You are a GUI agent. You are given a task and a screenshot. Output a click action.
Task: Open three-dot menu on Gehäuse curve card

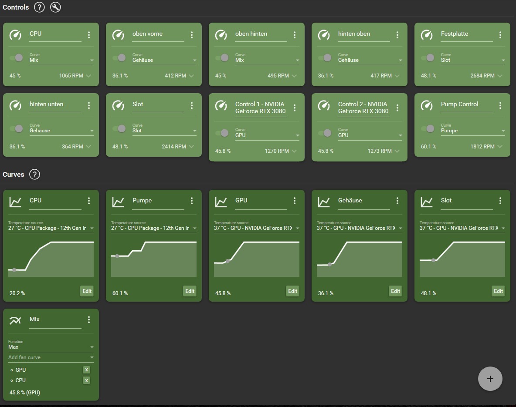[x=397, y=201]
